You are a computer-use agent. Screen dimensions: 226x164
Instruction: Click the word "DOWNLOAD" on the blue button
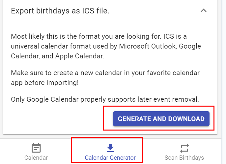[186, 119]
